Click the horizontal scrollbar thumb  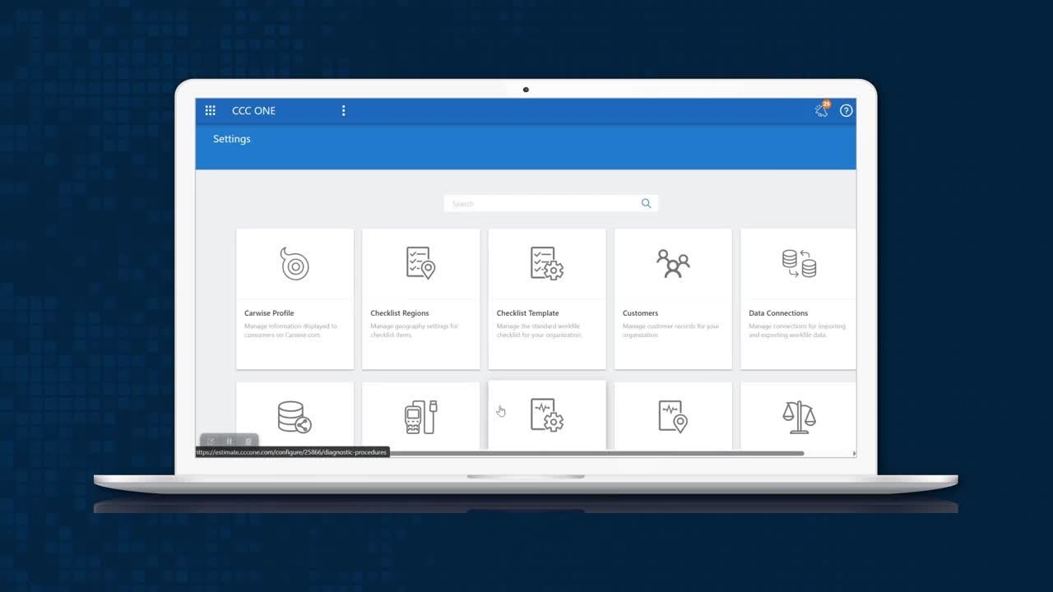point(596,453)
